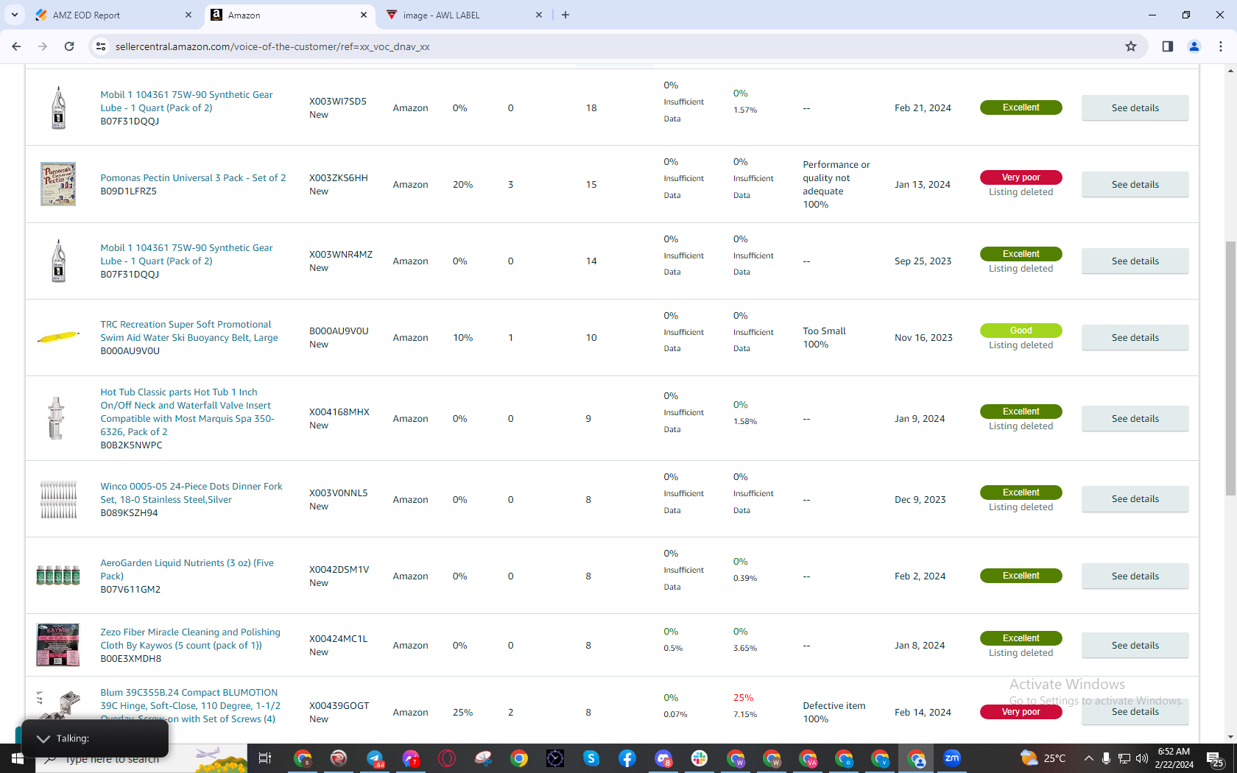Image resolution: width=1237 pixels, height=773 pixels.
Task: Open the Chrome VA profile window in taskbar
Action: pyautogui.click(x=808, y=758)
